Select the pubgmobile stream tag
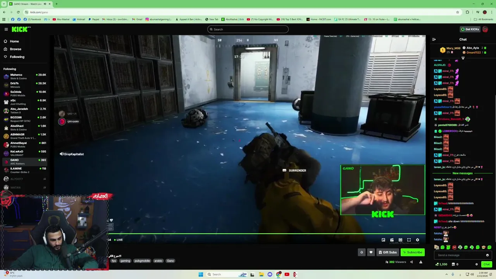 click(x=142, y=261)
